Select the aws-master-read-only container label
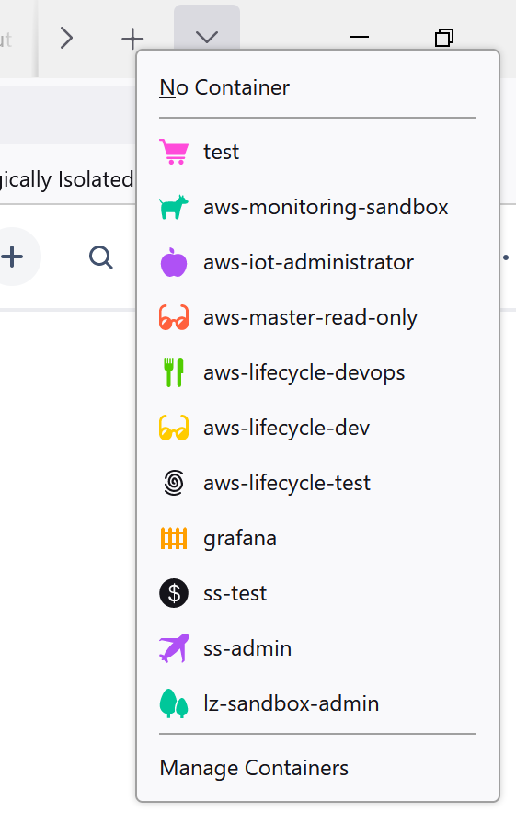The height and width of the screenshot is (823, 516). click(x=310, y=317)
